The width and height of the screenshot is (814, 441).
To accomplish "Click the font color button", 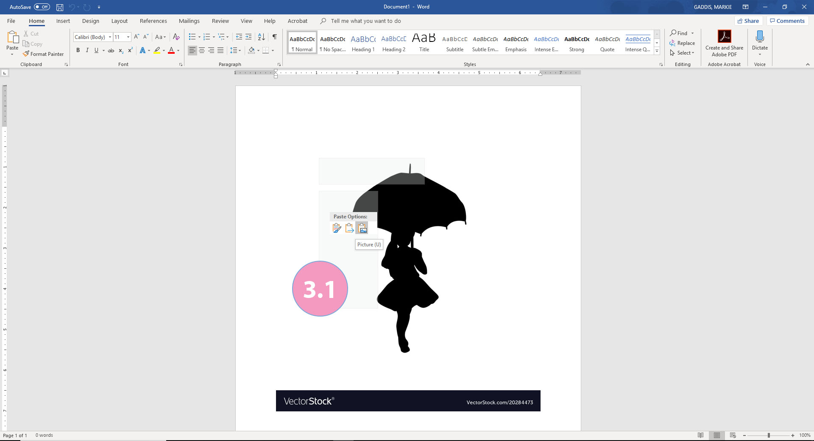I will (x=171, y=50).
